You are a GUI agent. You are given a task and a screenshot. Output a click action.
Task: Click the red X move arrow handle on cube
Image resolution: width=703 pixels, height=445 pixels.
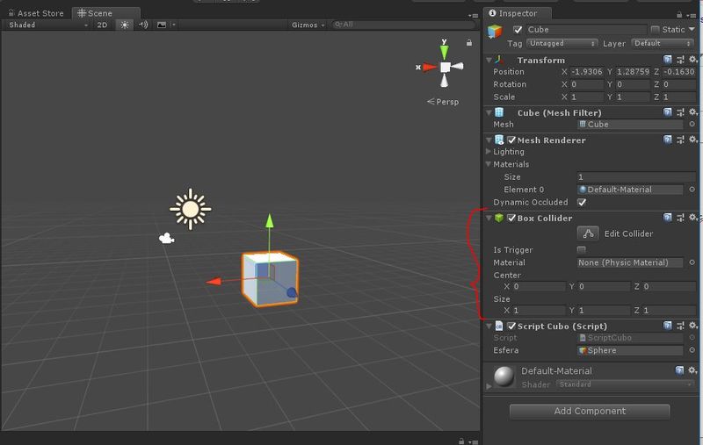(x=214, y=281)
